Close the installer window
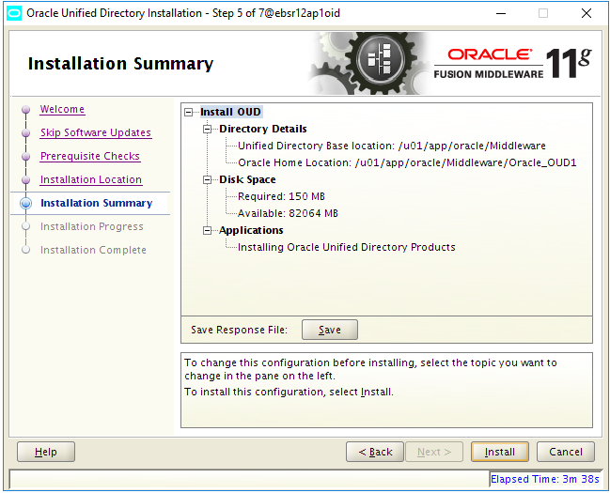610x493 pixels. 587,13
